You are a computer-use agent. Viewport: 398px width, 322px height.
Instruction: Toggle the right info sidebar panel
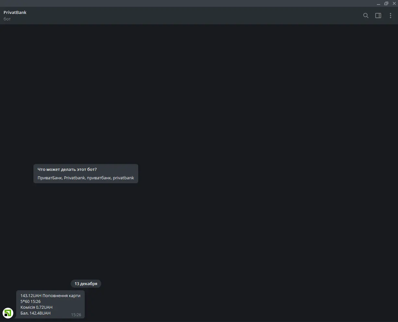coord(378,16)
